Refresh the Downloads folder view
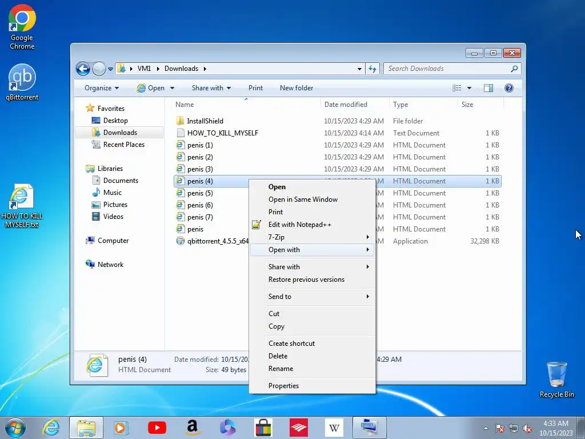 coord(372,69)
